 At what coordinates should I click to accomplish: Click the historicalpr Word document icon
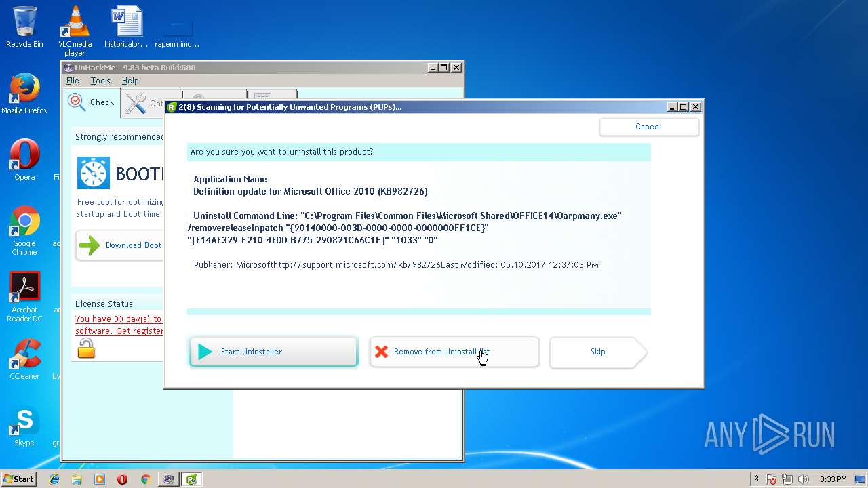click(x=126, y=27)
